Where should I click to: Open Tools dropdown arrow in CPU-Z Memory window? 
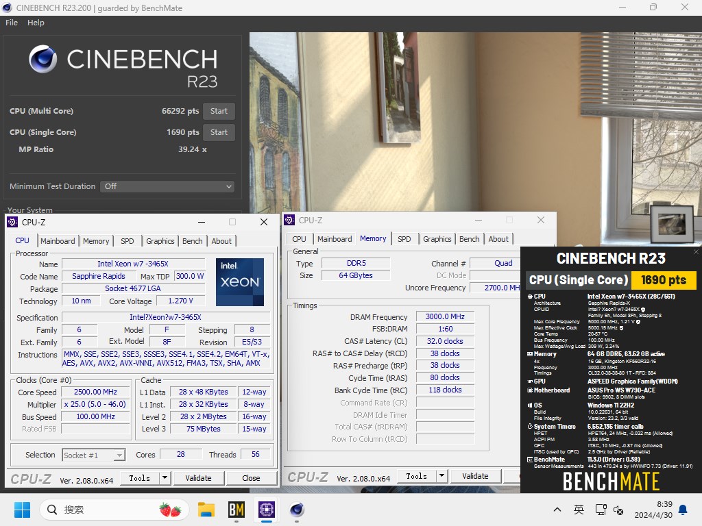point(442,476)
